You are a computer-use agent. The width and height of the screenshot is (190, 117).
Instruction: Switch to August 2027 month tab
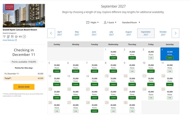coord(129,33)
